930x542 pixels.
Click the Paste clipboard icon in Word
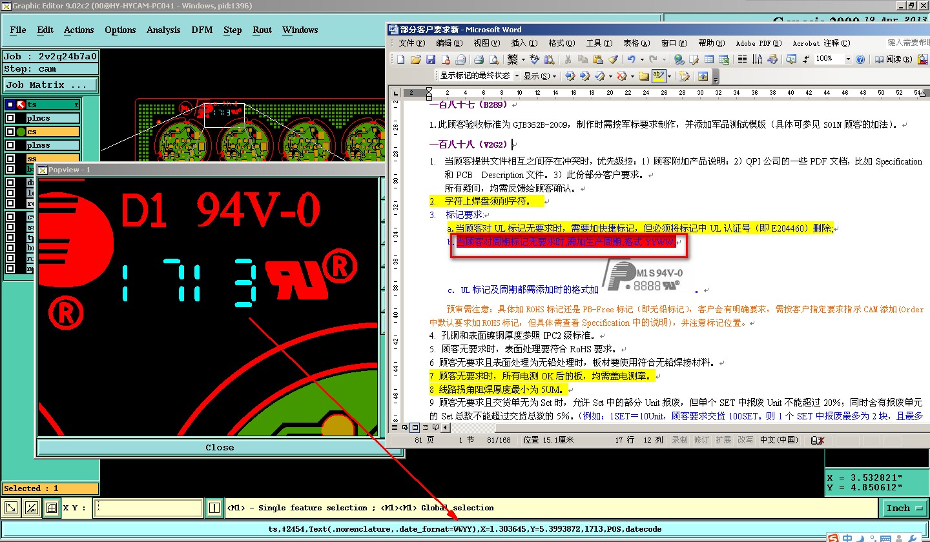[597, 59]
